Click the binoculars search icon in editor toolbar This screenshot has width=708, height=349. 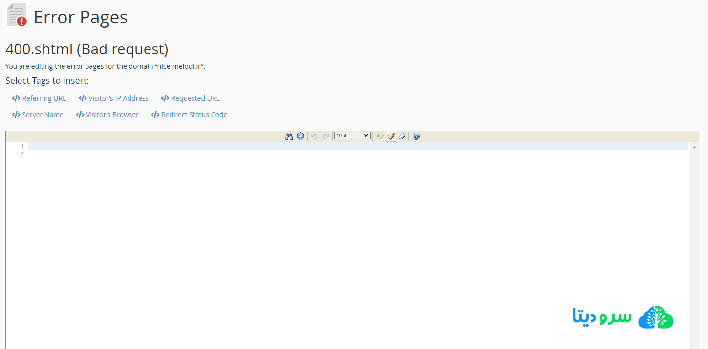[289, 136]
